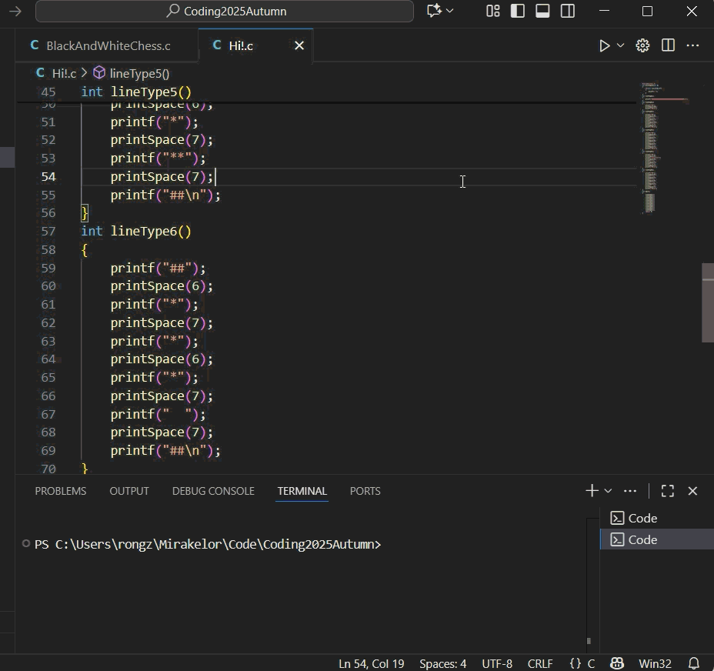The image size is (714, 671).
Task: Expand the Copilot chat dropdown in title bar
Action: pos(449,11)
